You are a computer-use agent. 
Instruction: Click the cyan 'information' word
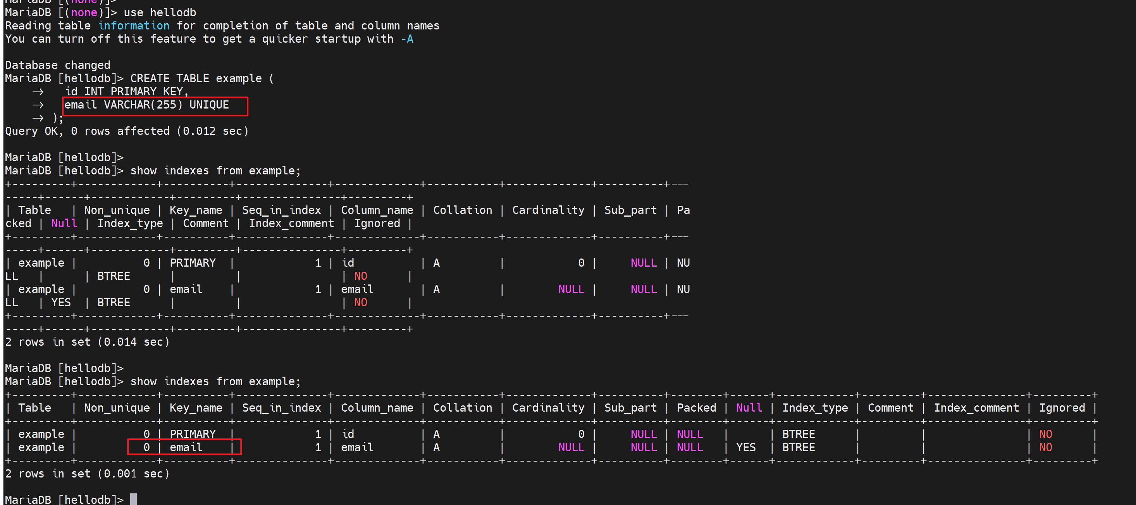134,26
